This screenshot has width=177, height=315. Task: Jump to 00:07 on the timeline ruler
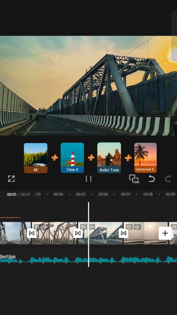click(x=126, y=194)
